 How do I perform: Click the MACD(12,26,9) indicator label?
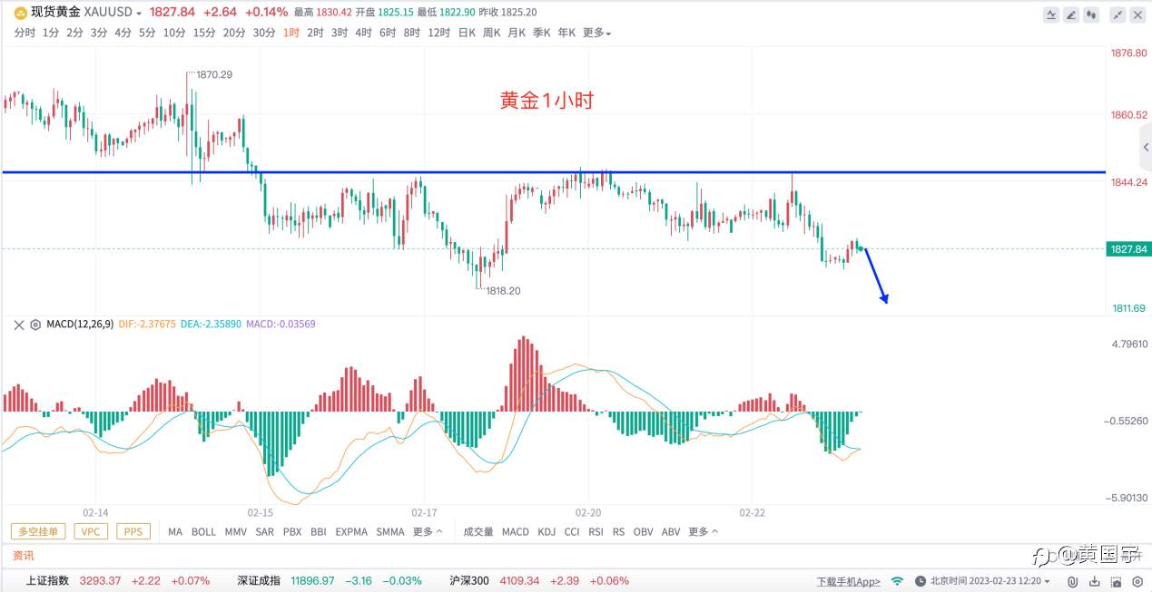click(x=80, y=324)
